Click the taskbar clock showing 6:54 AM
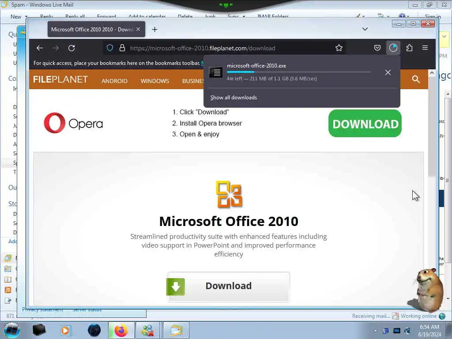Image resolution: width=452 pixels, height=339 pixels. 429,331
